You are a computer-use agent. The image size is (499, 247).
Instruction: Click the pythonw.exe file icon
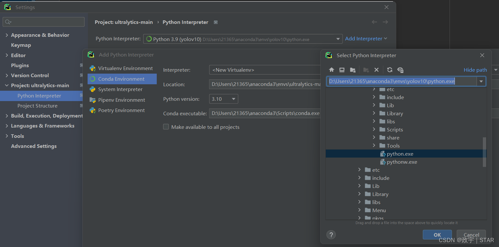(383, 162)
